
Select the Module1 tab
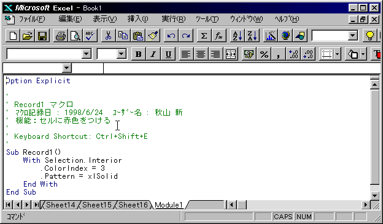click(x=169, y=205)
